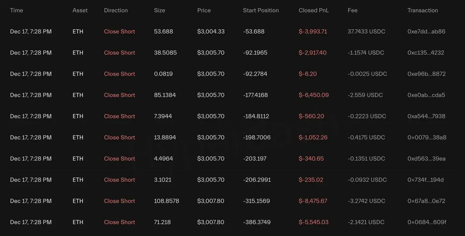This screenshot has height=236, width=465.
Task: Click the 37.7433 USDC fee cell
Action: (x=367, y=31)
